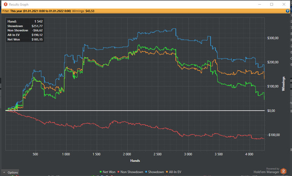Viewport: 292px width, 176px height.
Task: Click the blue Showdown color square
Action: [146, 172]
